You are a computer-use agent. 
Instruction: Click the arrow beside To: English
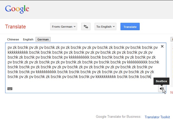point(114,27)
